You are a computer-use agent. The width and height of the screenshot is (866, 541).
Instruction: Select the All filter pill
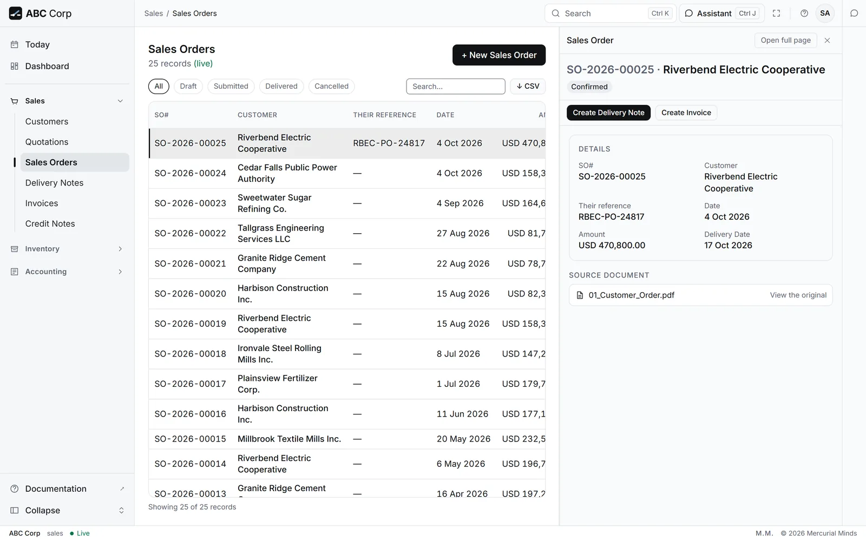click(159, 86)
